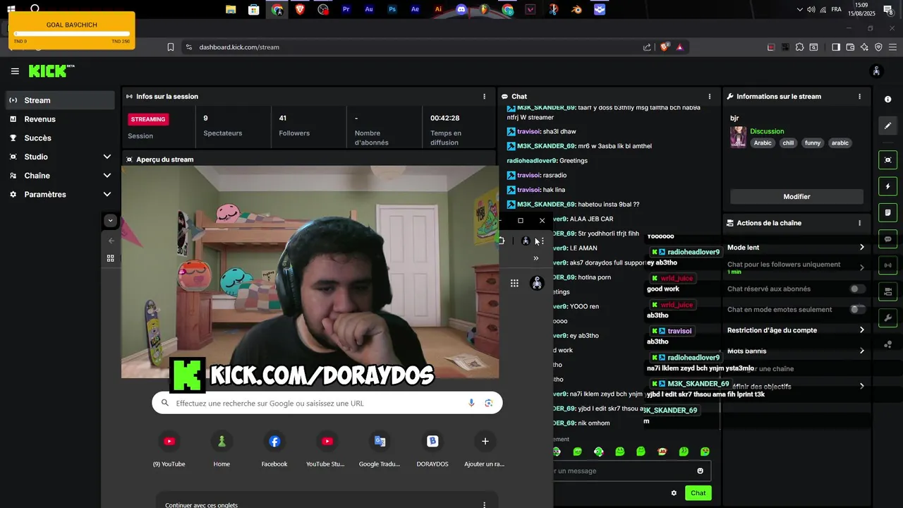The height and width of the screenshot is (508, 903).
Task: Open Discord from taskbar
Action: (x=461, y=10)
